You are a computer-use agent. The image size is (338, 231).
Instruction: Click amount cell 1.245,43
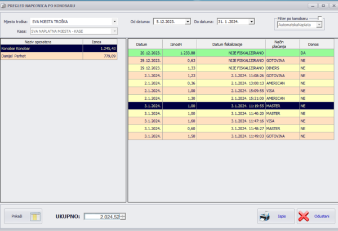[100, 48]
